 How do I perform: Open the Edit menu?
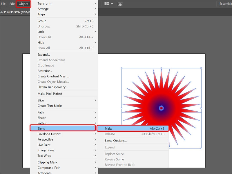(12, 4)
